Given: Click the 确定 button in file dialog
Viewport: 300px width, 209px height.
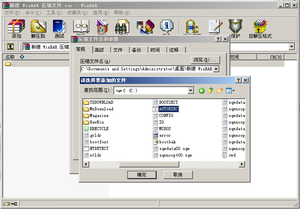Looking at the screenshot, I should point(142,175).
